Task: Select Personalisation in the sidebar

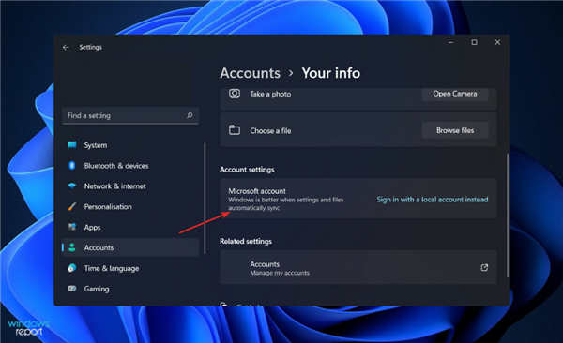Action: (130, 206)
